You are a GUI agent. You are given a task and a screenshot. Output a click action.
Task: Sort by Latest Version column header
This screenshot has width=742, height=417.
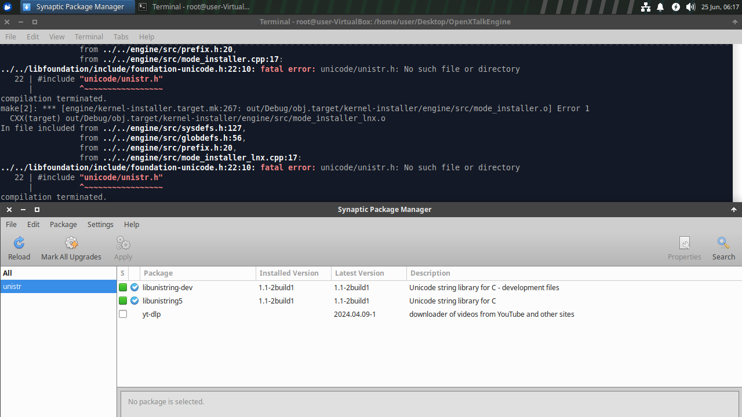pos(369,273)
